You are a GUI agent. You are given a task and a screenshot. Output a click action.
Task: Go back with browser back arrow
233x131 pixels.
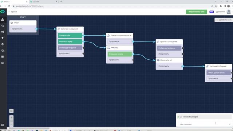click(x=1, y=6)
